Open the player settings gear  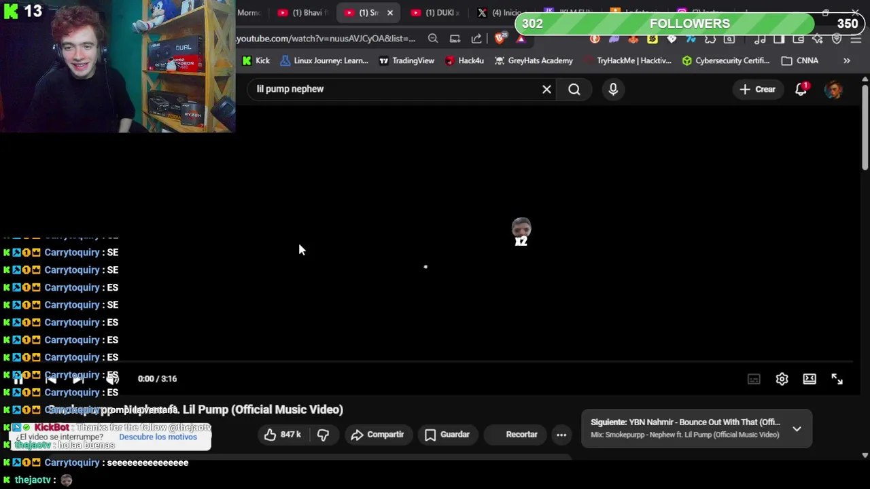[x=782, y=379]
